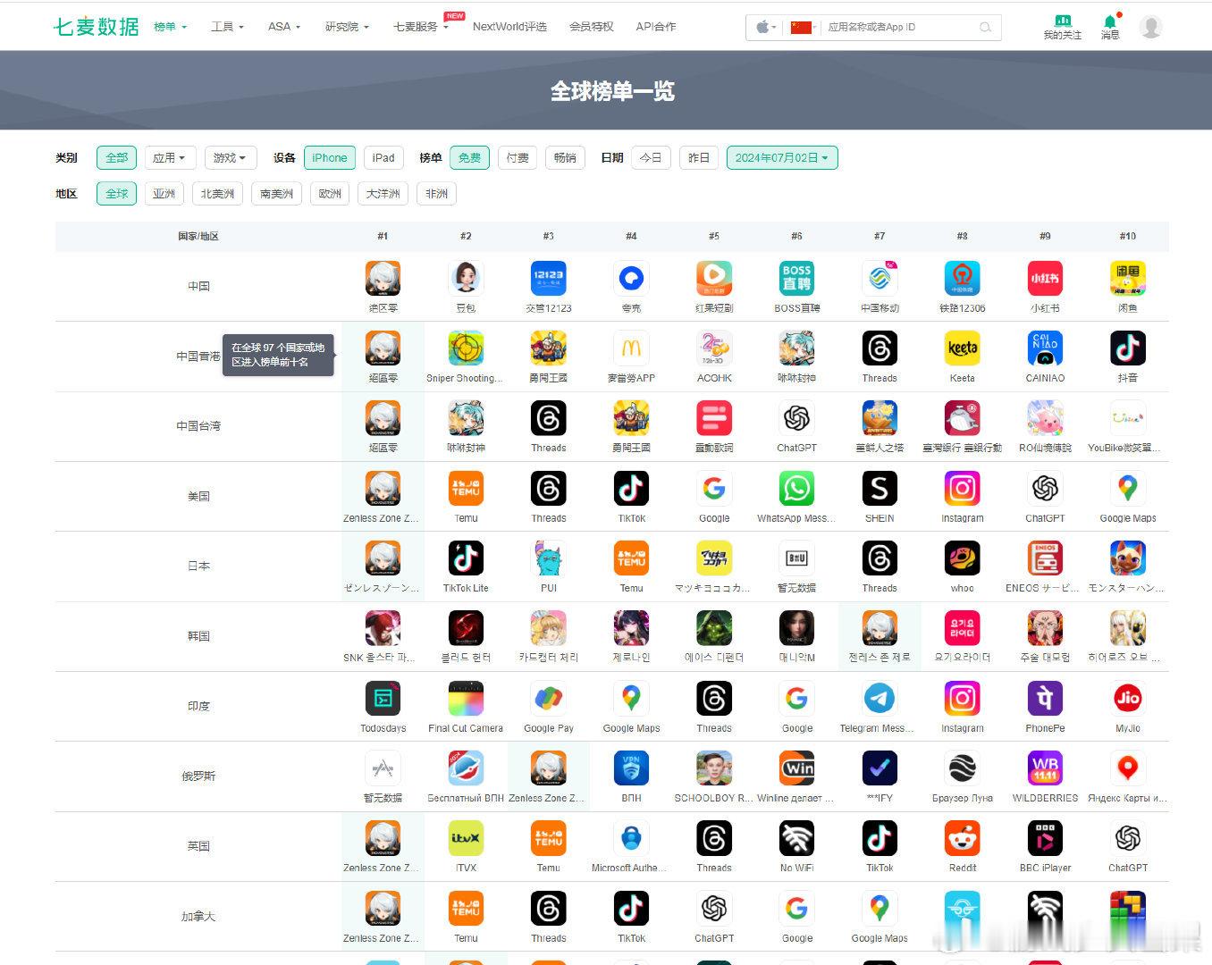Expand 研究院 navigation menu
The image size is (1212, 965).
[x=347, y=27]
